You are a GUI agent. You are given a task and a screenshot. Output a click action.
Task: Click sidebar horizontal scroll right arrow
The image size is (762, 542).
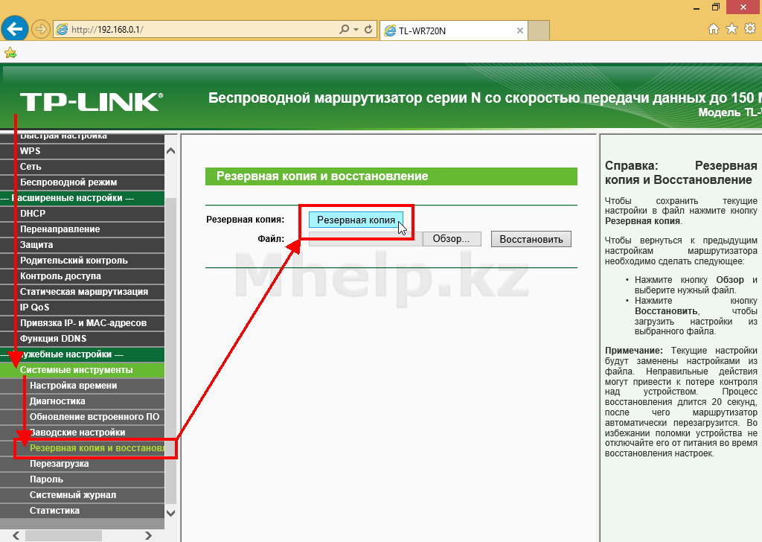148,536
